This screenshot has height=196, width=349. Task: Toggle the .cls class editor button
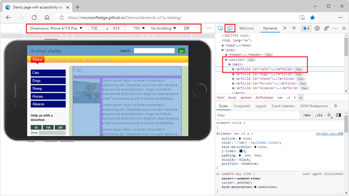pos(319,115)
